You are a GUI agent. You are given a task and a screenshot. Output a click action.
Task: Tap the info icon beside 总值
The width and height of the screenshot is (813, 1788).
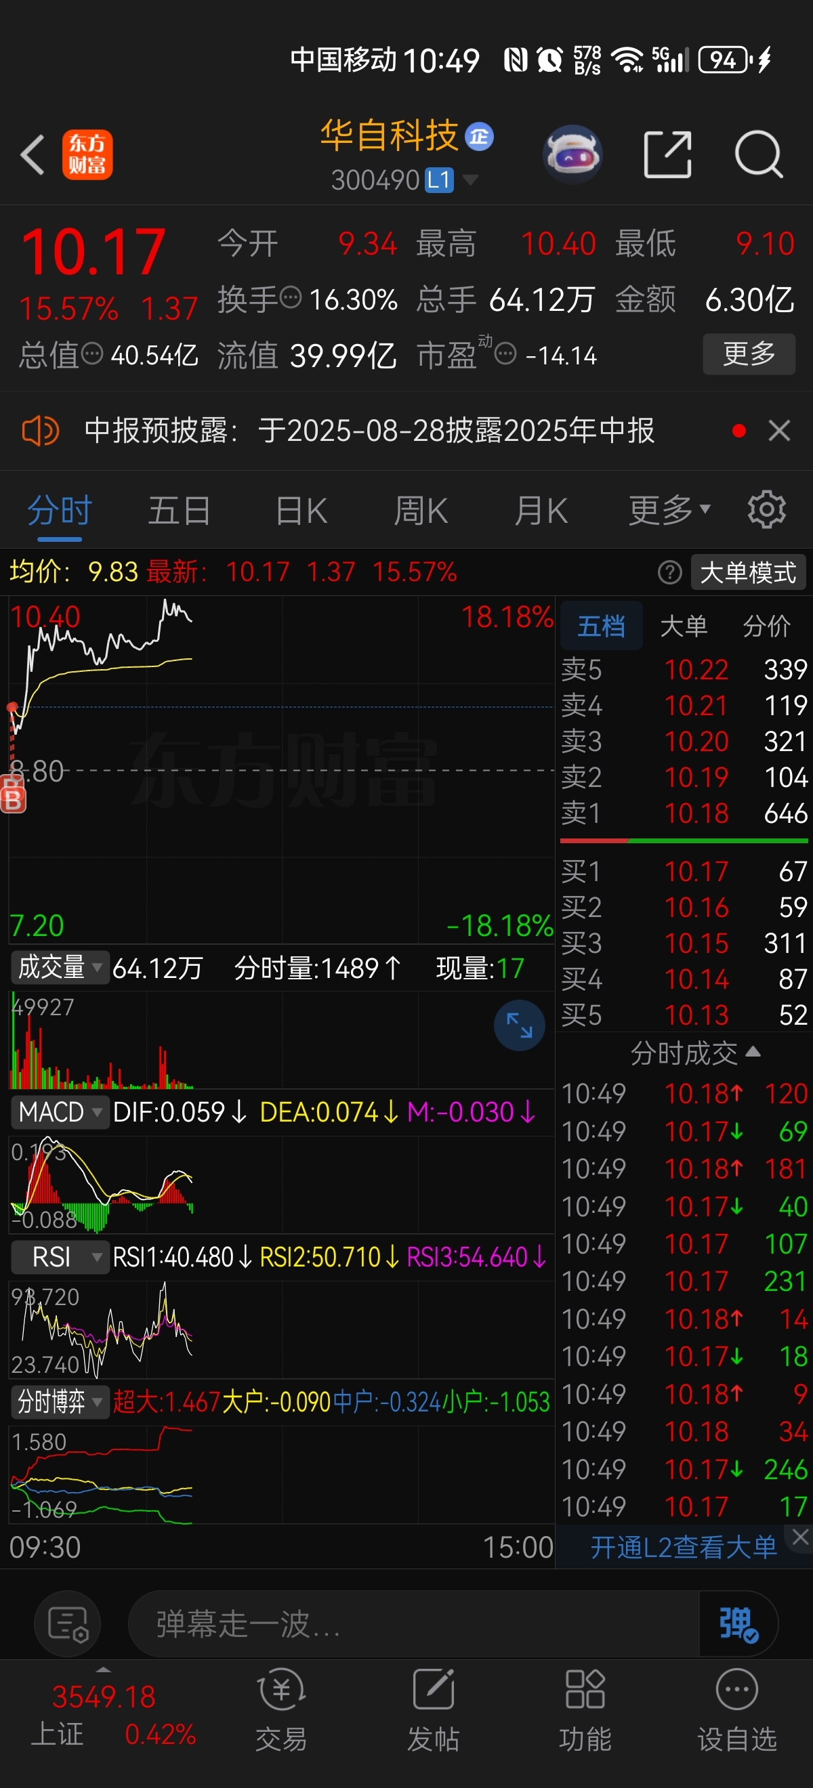pos(92,354)
